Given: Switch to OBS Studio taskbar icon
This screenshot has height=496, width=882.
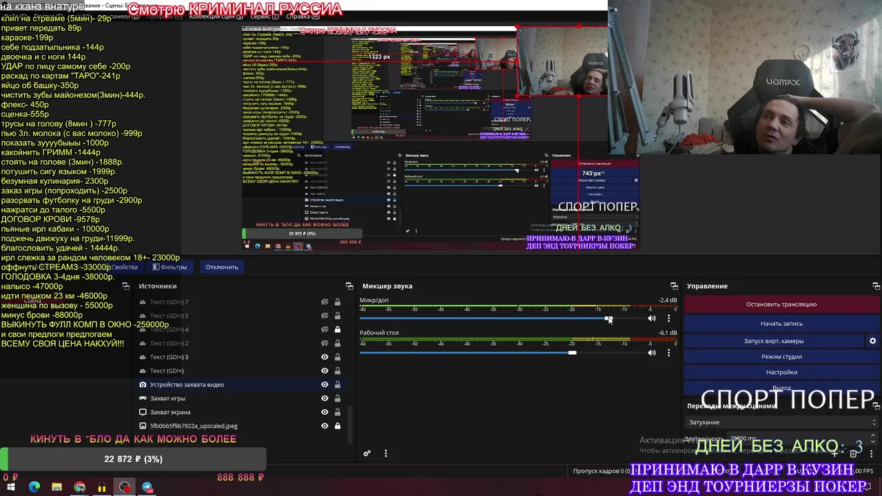Looking at the screenshot, I should tap(124, 487).
